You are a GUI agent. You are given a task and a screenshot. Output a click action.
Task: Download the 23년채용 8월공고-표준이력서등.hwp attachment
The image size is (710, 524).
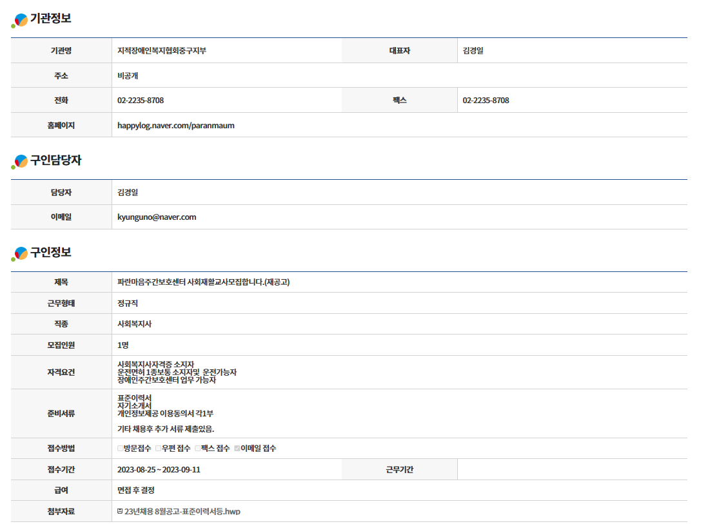182,512
